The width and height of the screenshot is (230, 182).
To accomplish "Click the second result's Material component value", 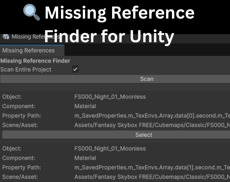I will (85, 158).
